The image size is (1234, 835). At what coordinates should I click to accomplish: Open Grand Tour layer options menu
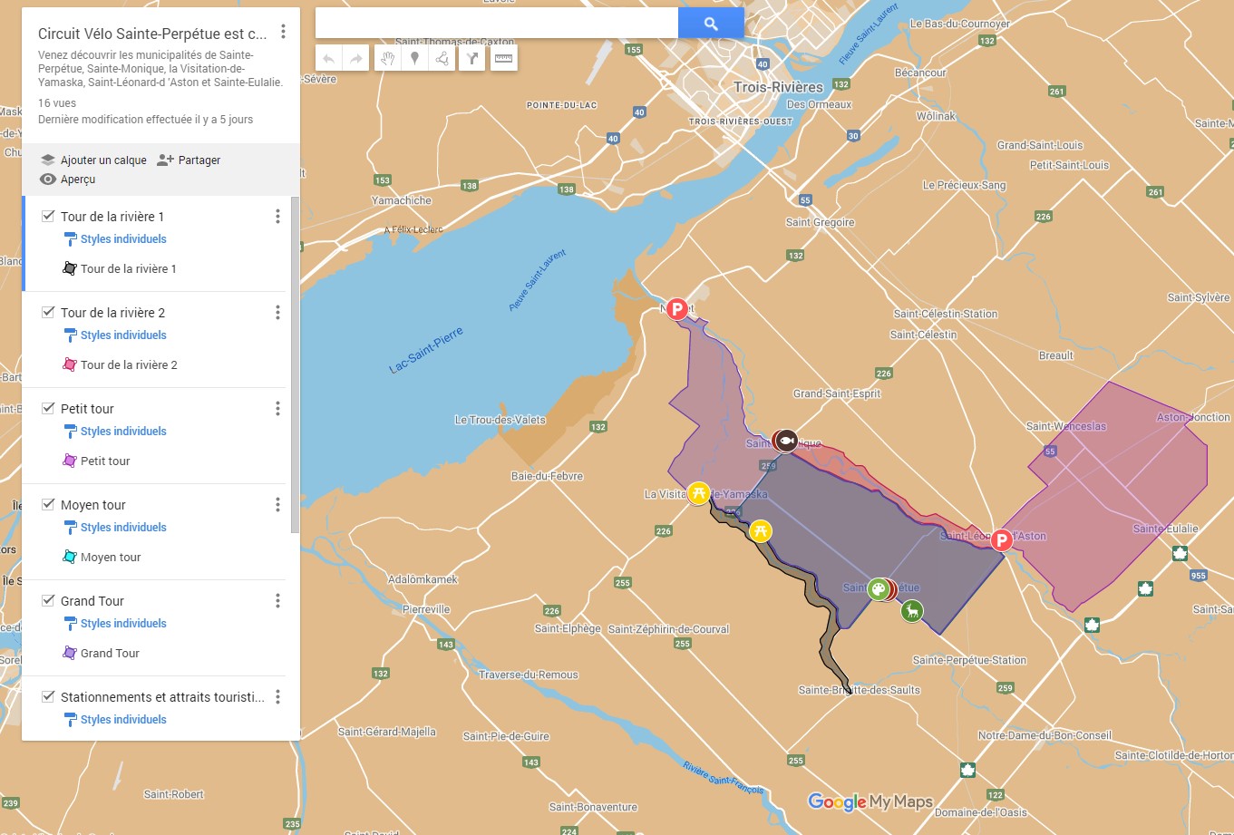click(x=277, y=601)
